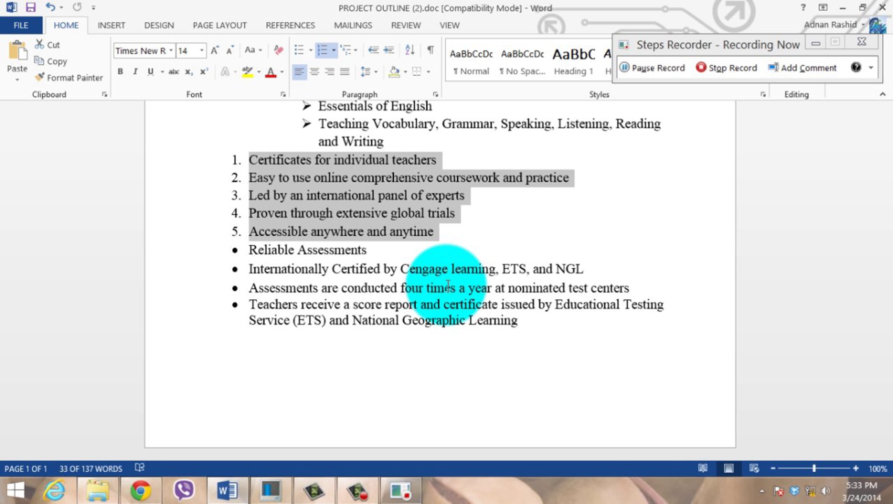Click the Increase Indent icon
Image resolution: width=893 pixels, height=504 pixels.
[389, 50]
